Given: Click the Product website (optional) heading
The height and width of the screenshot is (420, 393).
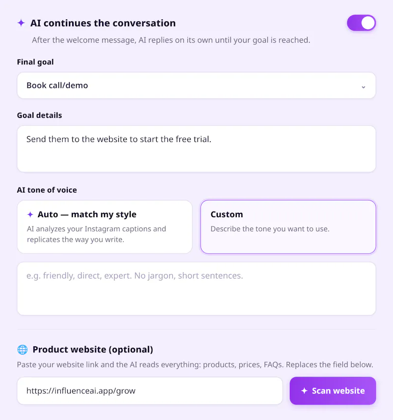Looking at the screenshot, I should pyautogui.click(x=93, y=350).
